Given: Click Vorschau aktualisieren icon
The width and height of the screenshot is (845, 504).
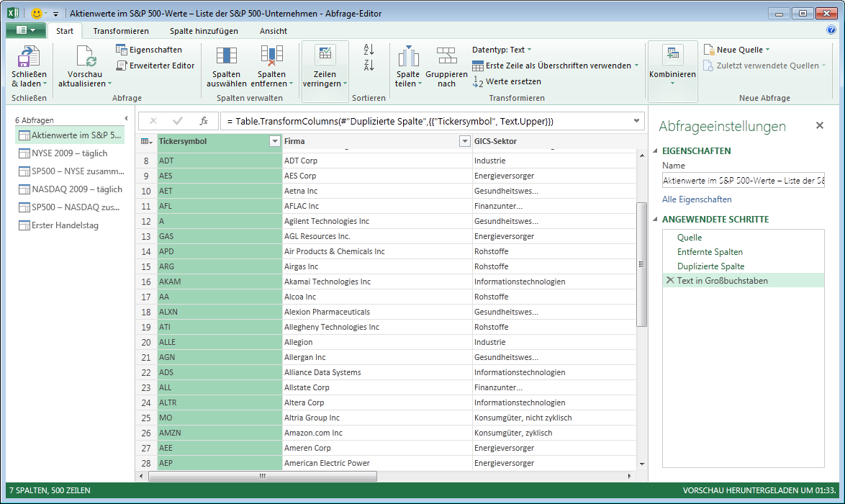Looking at the screenshot, I should coord(85,57).
